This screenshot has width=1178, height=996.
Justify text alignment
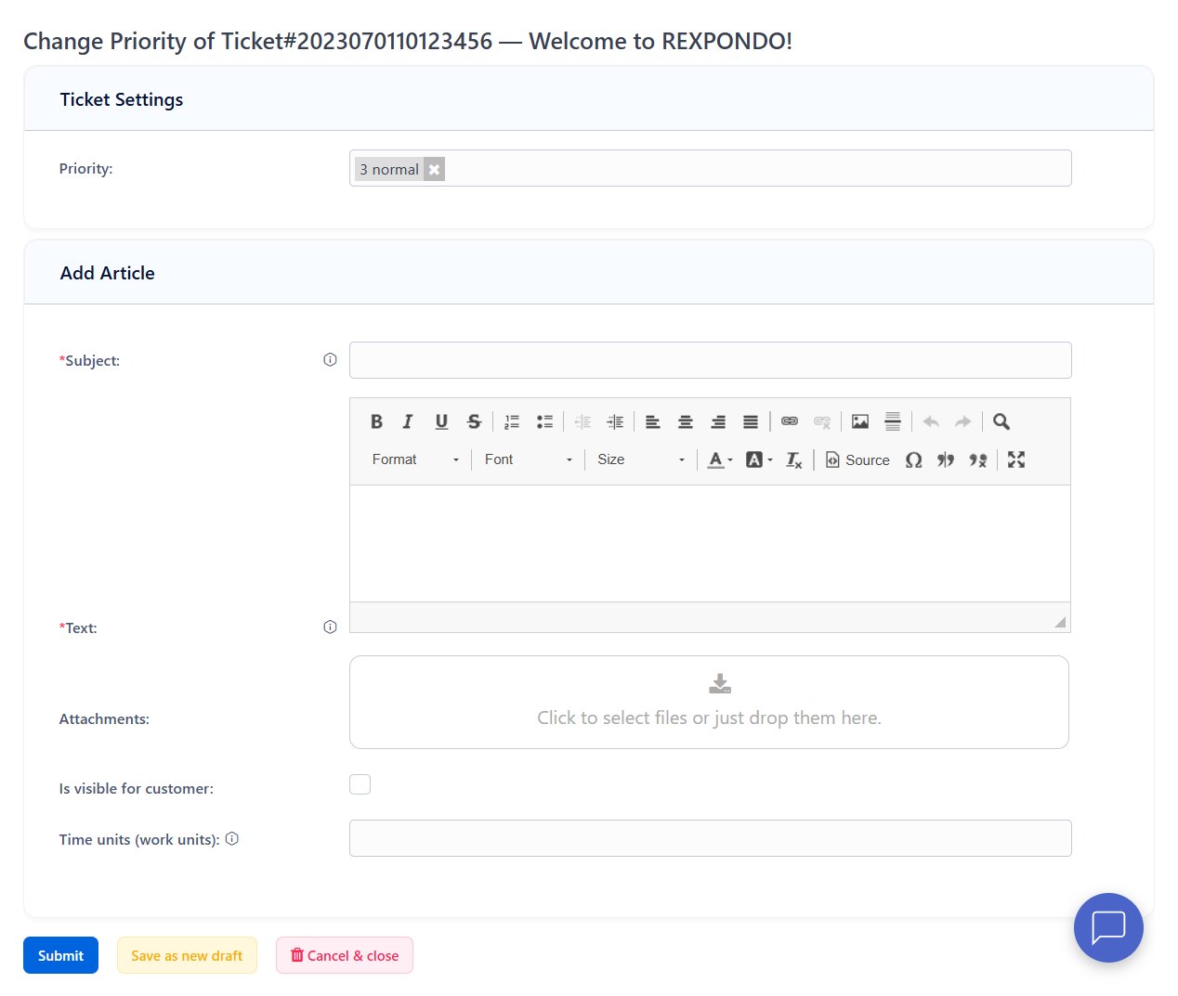751,421
